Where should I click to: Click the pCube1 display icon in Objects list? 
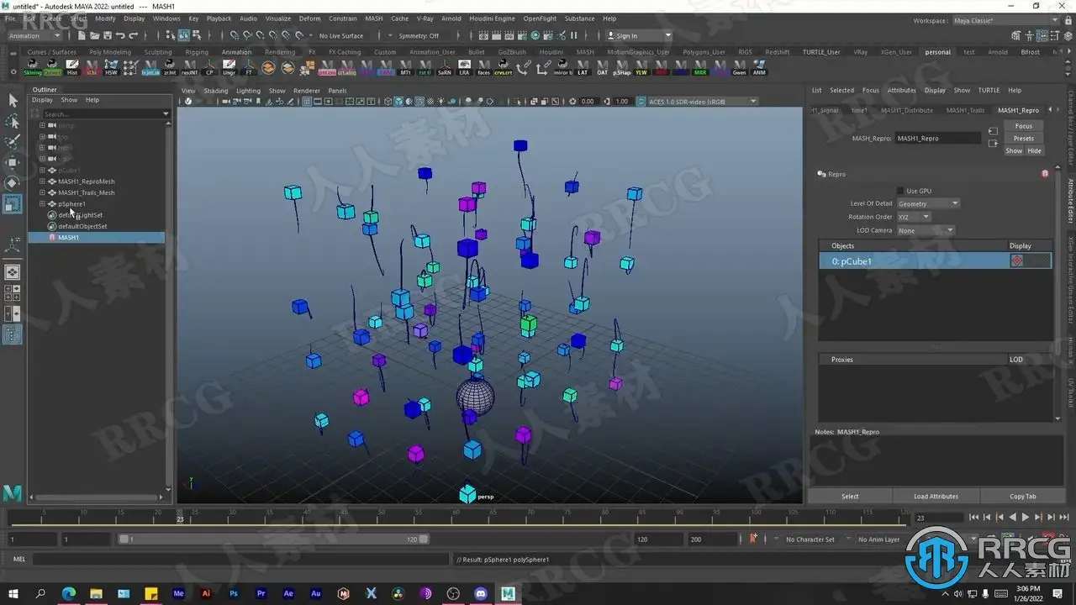[1017, 261]
